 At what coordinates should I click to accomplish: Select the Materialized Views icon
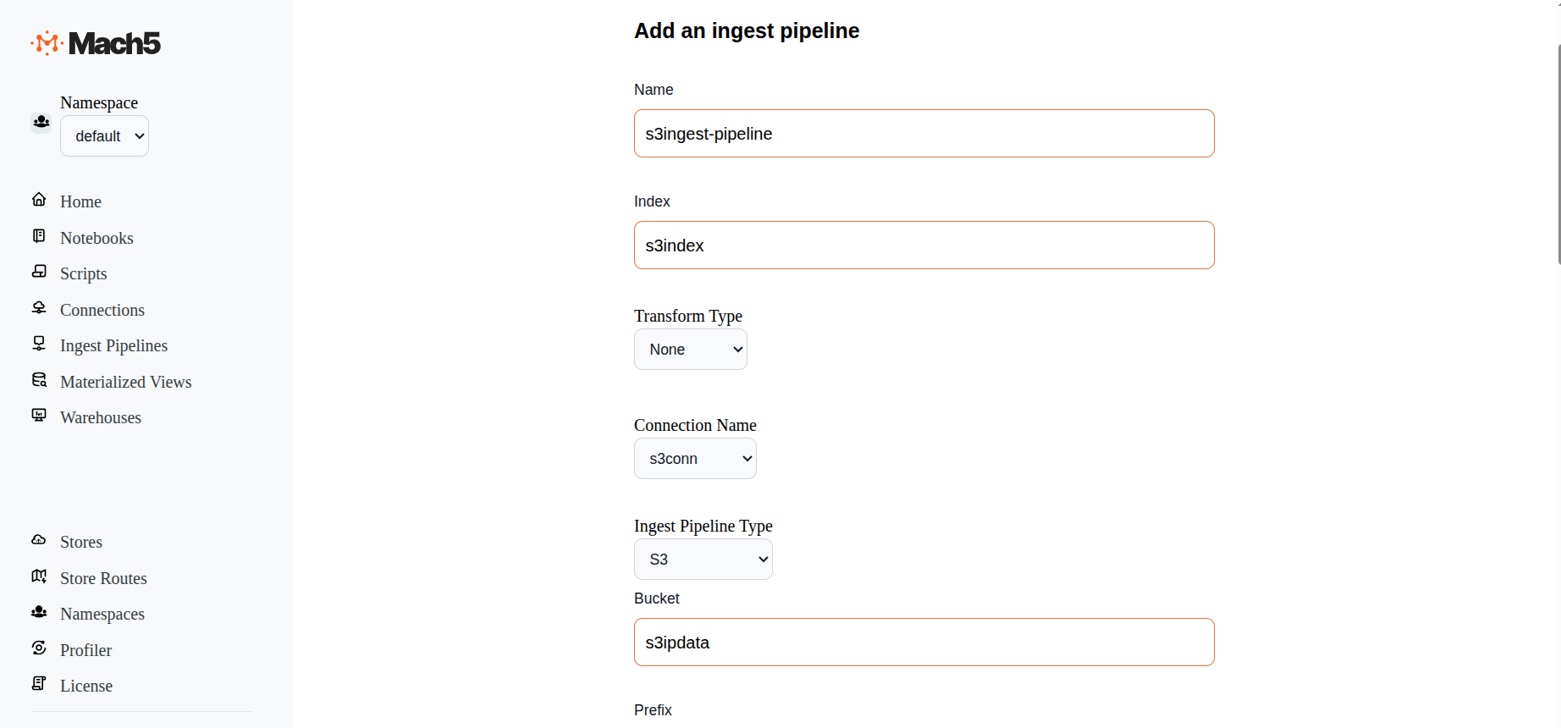39,379
